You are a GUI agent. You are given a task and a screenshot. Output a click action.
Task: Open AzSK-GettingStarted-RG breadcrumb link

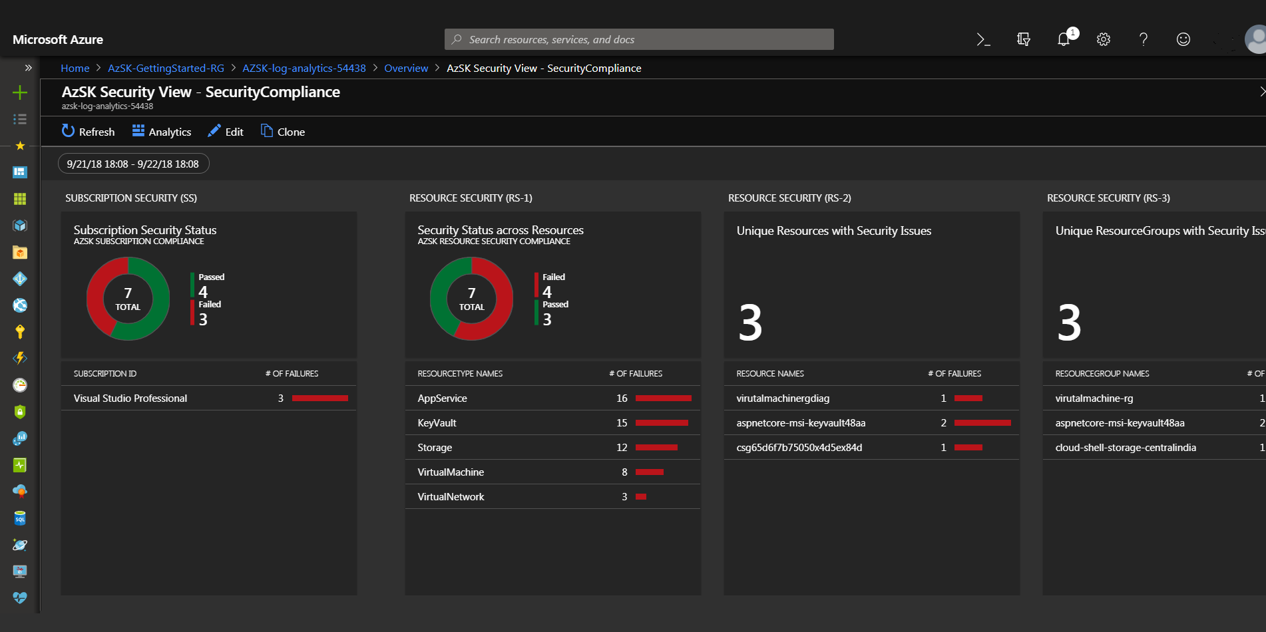tap(166, 68)
